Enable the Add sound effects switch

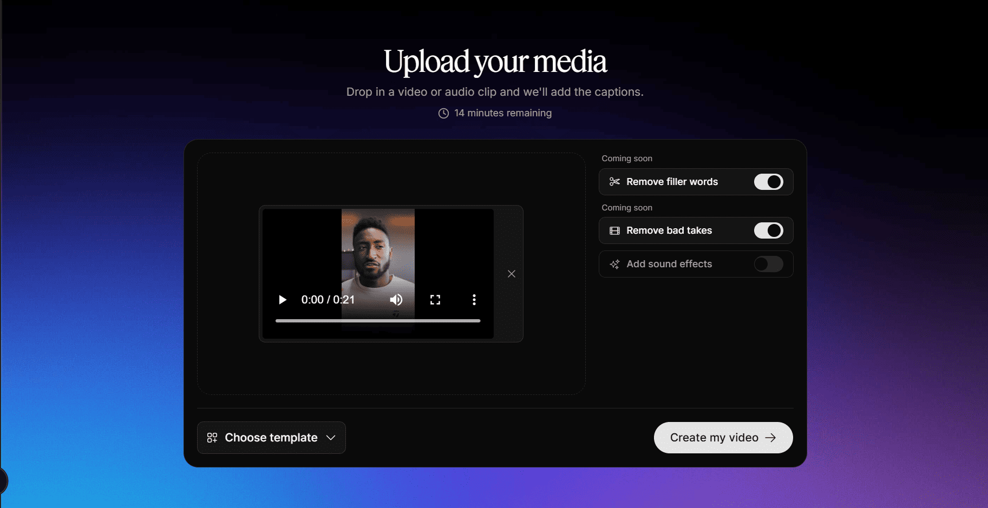click(769, 264)
